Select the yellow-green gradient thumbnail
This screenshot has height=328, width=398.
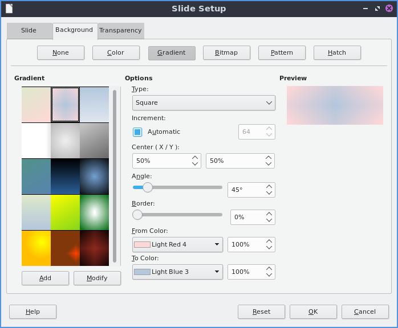point(65,212)
